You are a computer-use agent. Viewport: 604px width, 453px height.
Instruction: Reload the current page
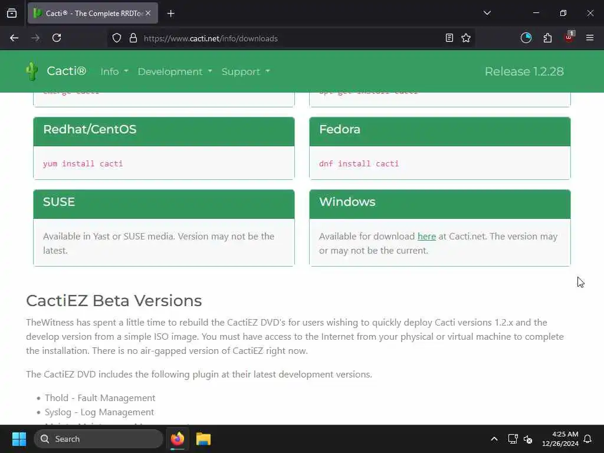(57, 38)
